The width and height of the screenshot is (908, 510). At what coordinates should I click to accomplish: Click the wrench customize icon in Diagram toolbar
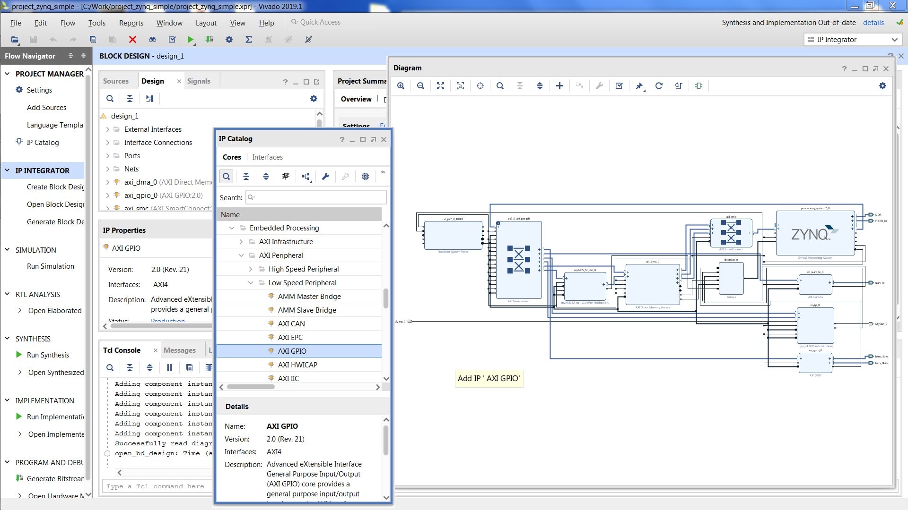[x=599, y=86]
